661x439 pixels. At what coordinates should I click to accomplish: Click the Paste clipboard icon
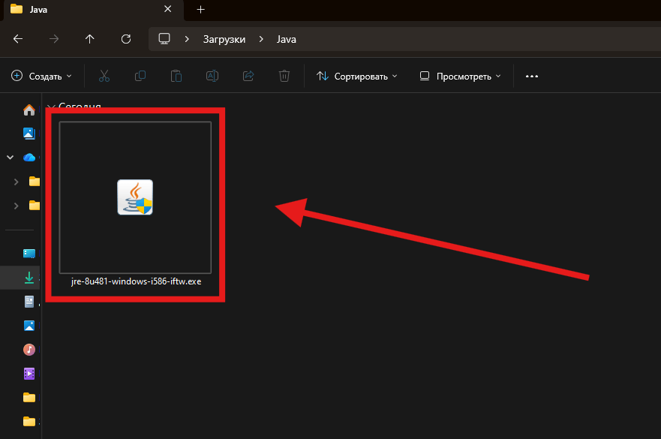click(176, 76)
